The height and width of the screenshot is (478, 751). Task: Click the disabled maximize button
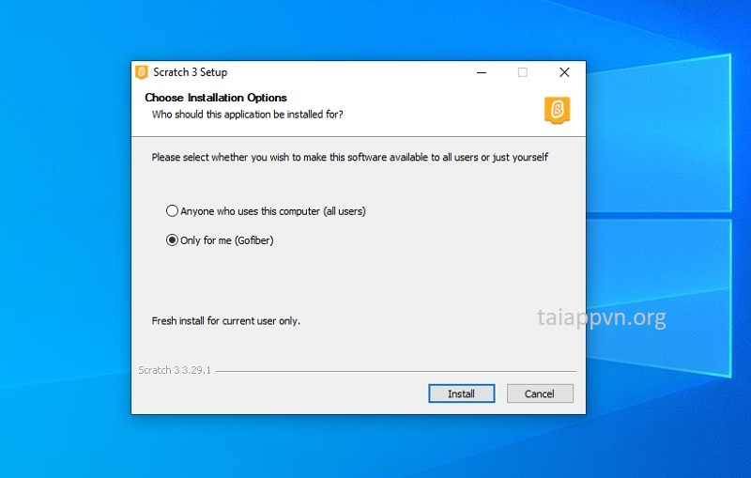[523, 72]
